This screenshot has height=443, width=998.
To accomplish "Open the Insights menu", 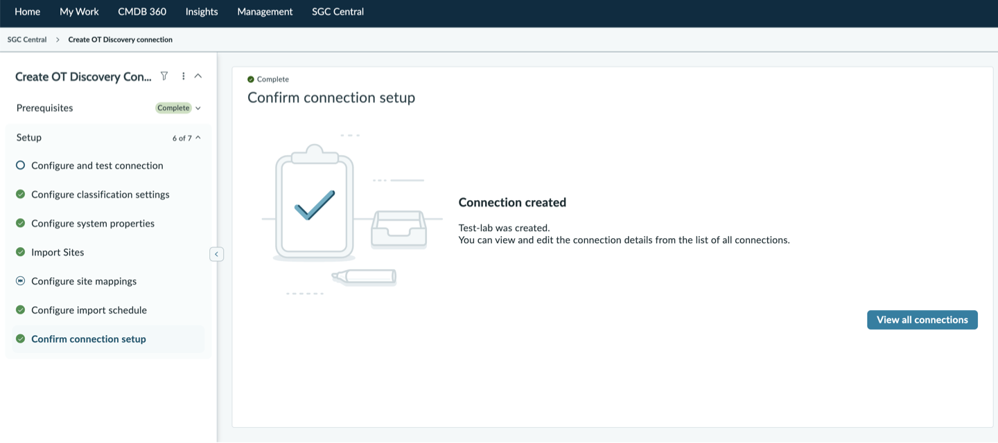I will tap(202, 12).
